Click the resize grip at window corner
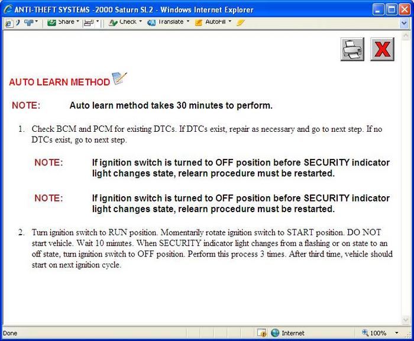414x341 pixels. pyautogui.click(x=408, y=334)
